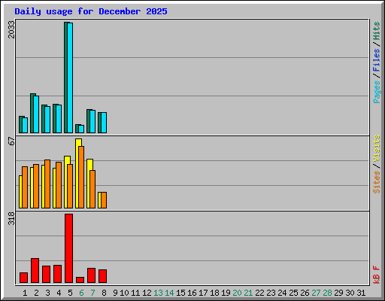Click day label 24 on the x-axis

tap(282, 293)
